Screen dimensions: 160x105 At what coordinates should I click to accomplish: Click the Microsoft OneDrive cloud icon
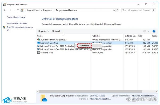point(39,43)
